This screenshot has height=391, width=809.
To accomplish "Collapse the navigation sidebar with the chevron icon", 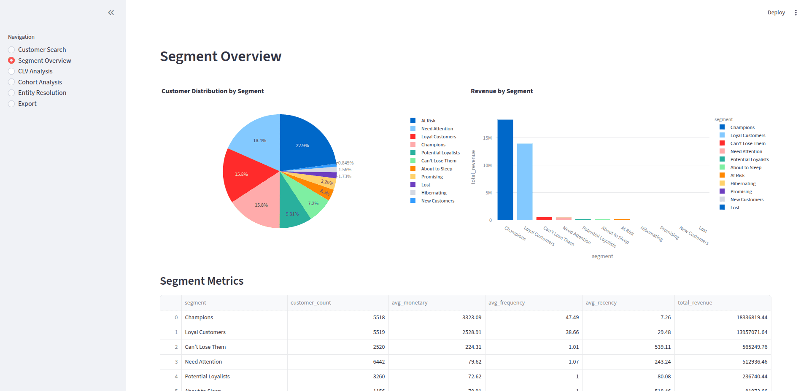I will pos(111,12).
